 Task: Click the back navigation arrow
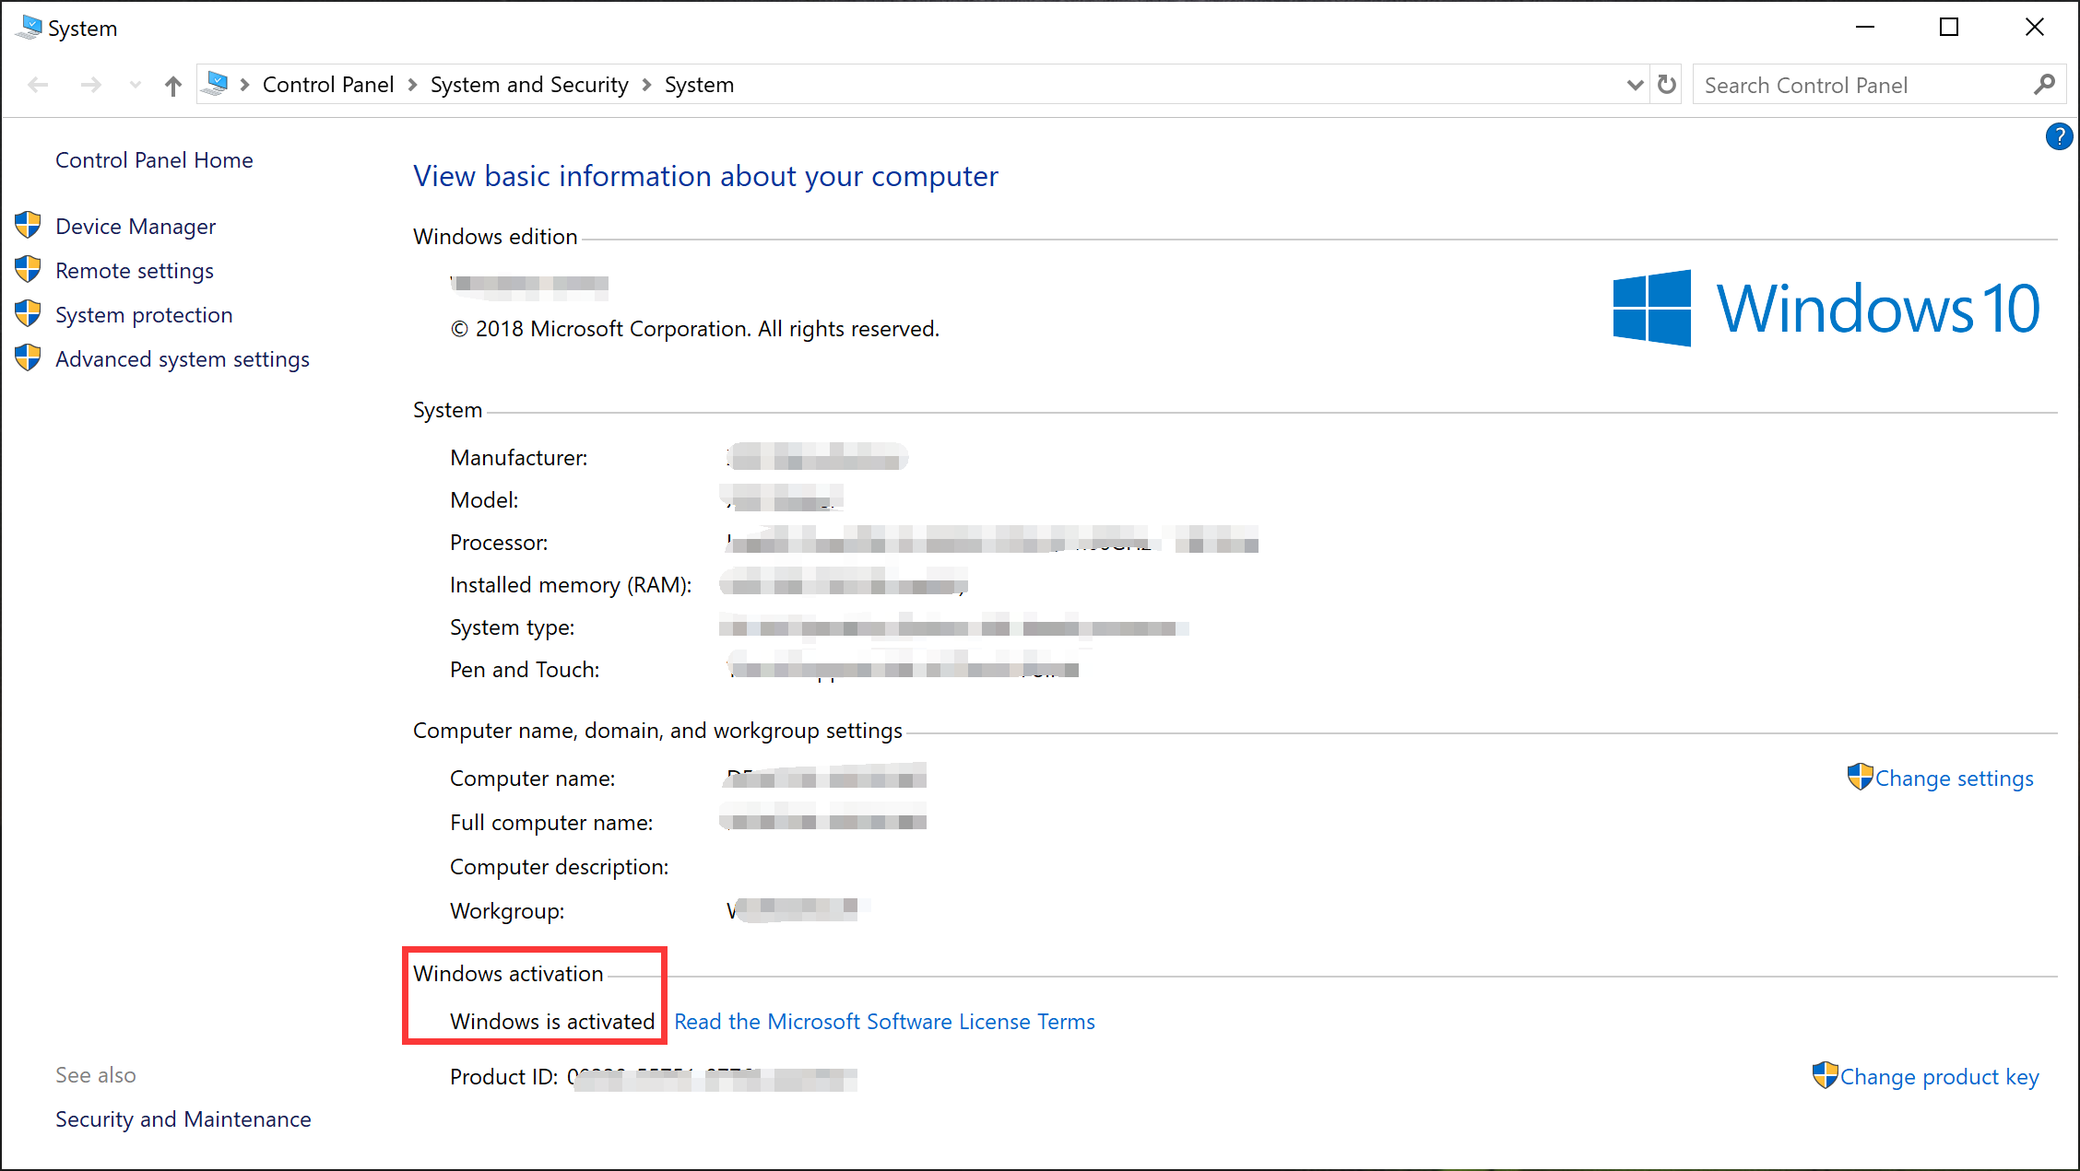click(x=38, y=84)
